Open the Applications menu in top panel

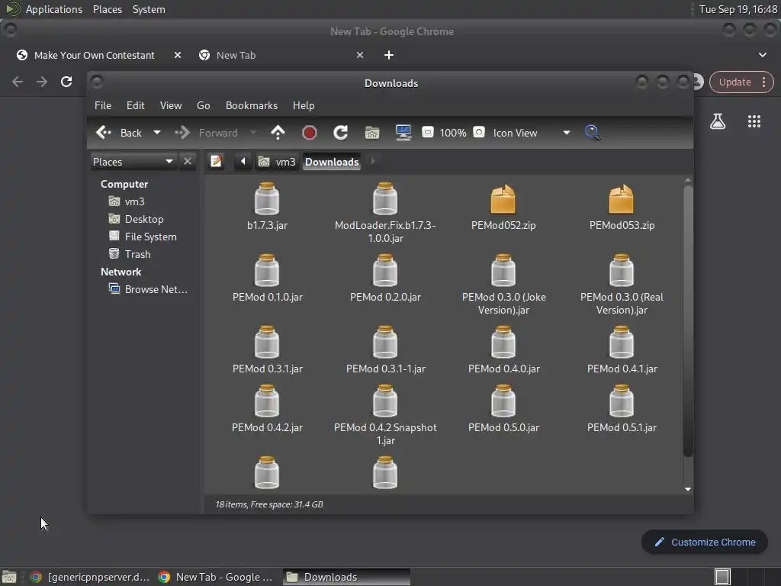(53, 9)
